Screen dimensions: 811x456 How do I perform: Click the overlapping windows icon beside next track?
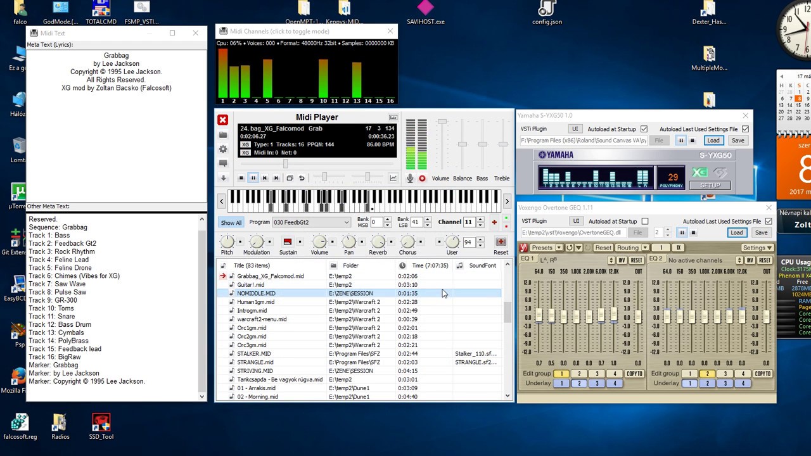(x=290, y=178)
